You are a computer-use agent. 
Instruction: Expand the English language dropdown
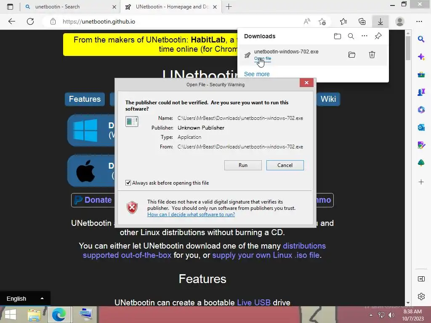[x=25, y=299]
